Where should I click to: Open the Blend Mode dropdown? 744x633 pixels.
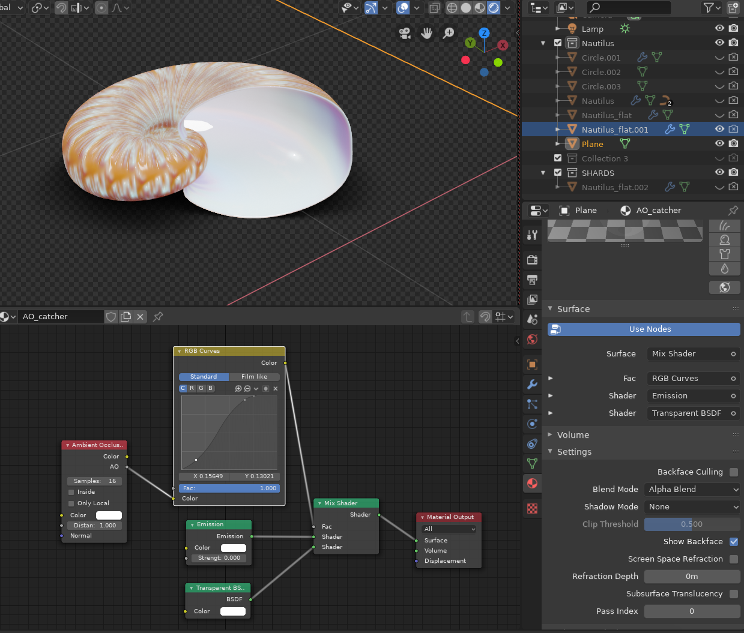(x=692, y=490)
